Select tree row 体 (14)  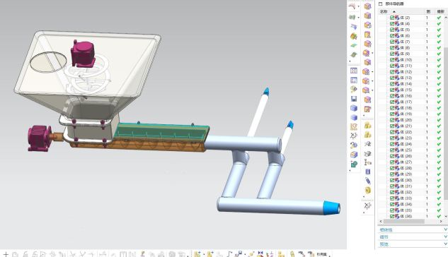click(x=411, y=84)
